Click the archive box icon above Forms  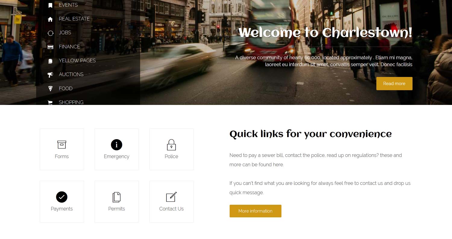pos(62,145)
